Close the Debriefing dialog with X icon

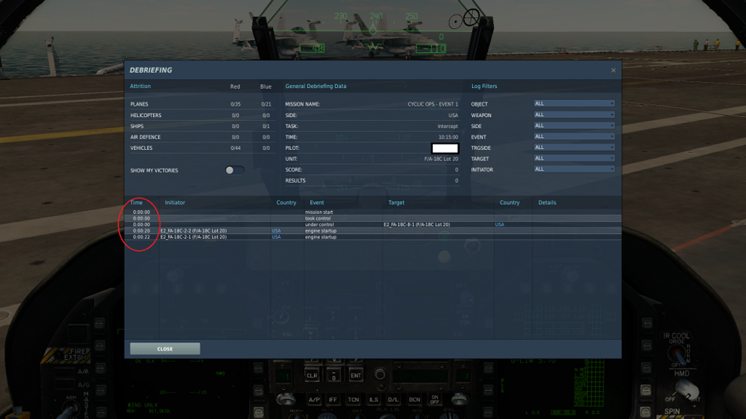(613, 70)
